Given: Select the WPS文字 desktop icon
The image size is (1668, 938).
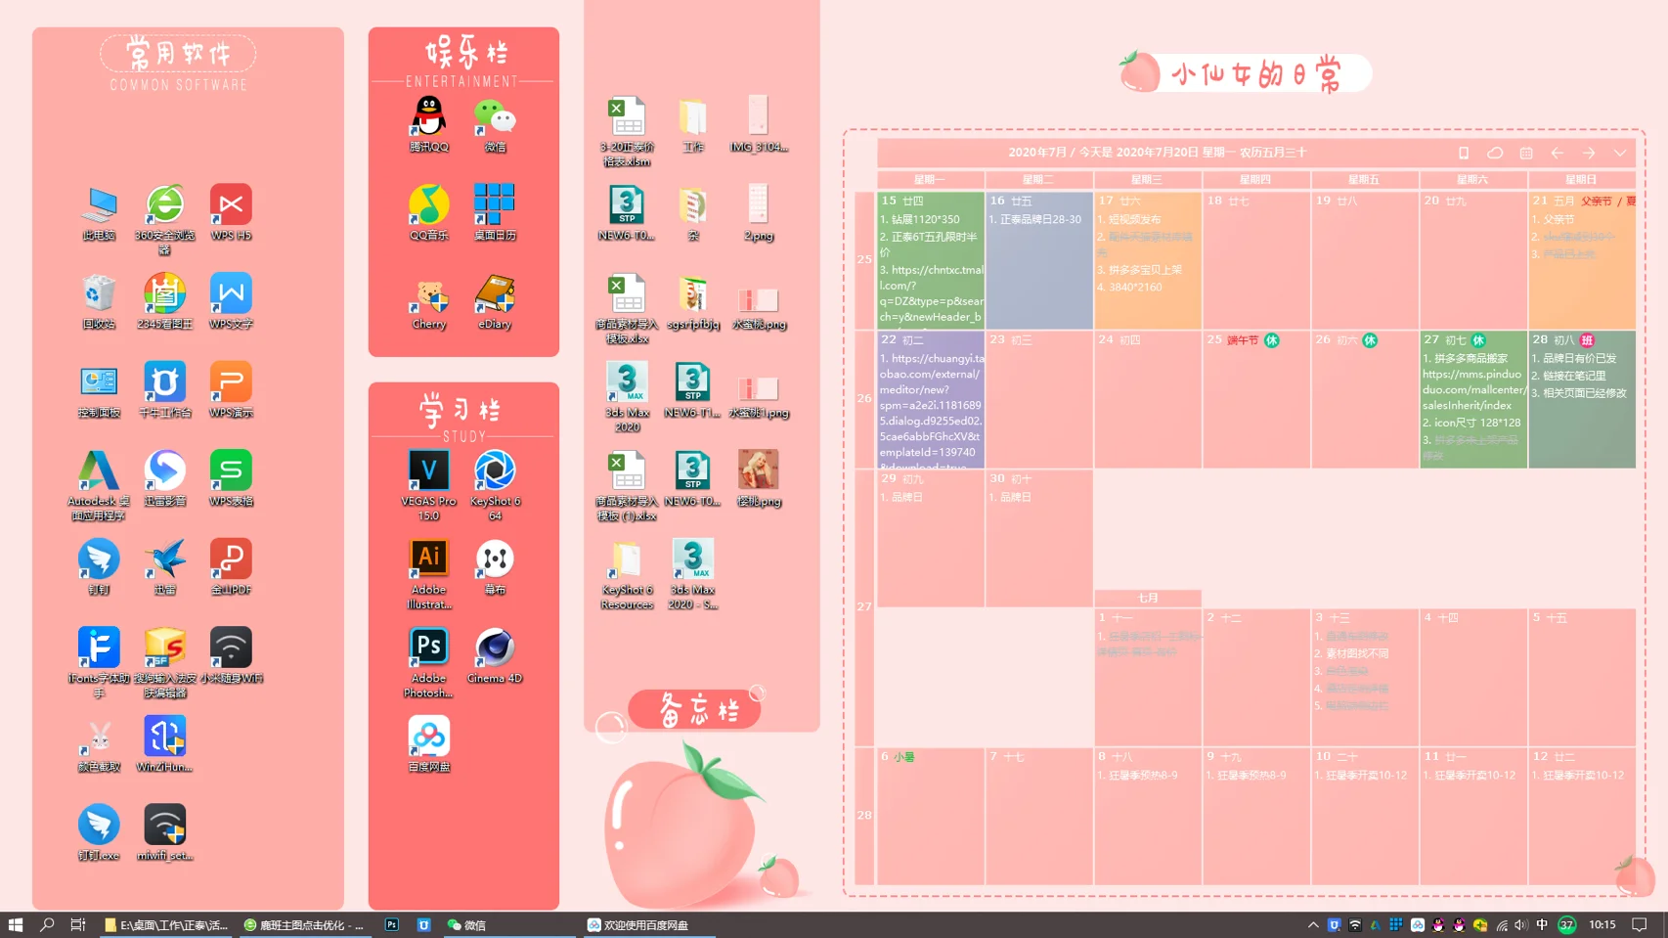Looking at the screenshot, I should (x=231, y=301).
